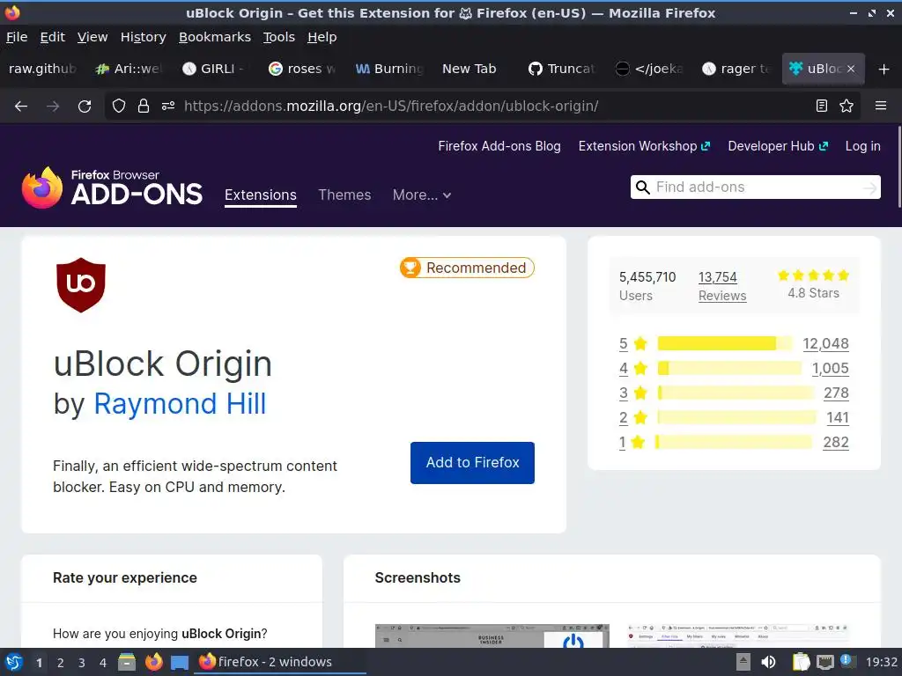Click the Firefox launcher in taskbar
The width and height of the screenshot is (902, 676).
[x=153, y=662]
